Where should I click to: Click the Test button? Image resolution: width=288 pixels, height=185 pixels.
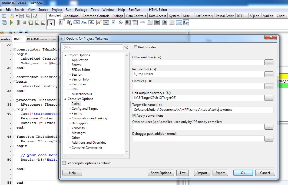tap(182, 173)
